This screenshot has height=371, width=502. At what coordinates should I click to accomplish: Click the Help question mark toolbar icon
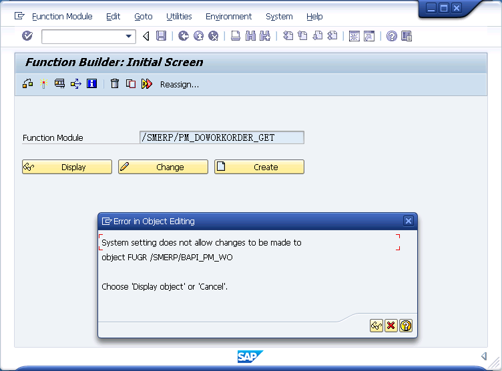pos(392,36)
